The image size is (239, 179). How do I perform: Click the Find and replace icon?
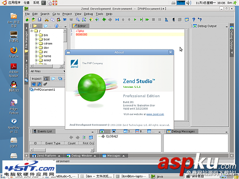84,20
